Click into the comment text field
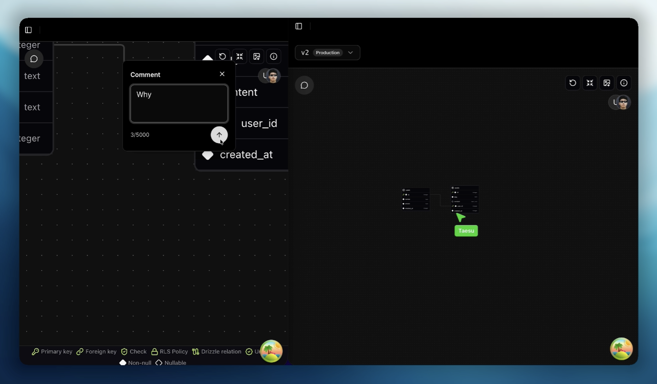Image resolution: width=657 pixels, height=384 pixels. [179, 104]
